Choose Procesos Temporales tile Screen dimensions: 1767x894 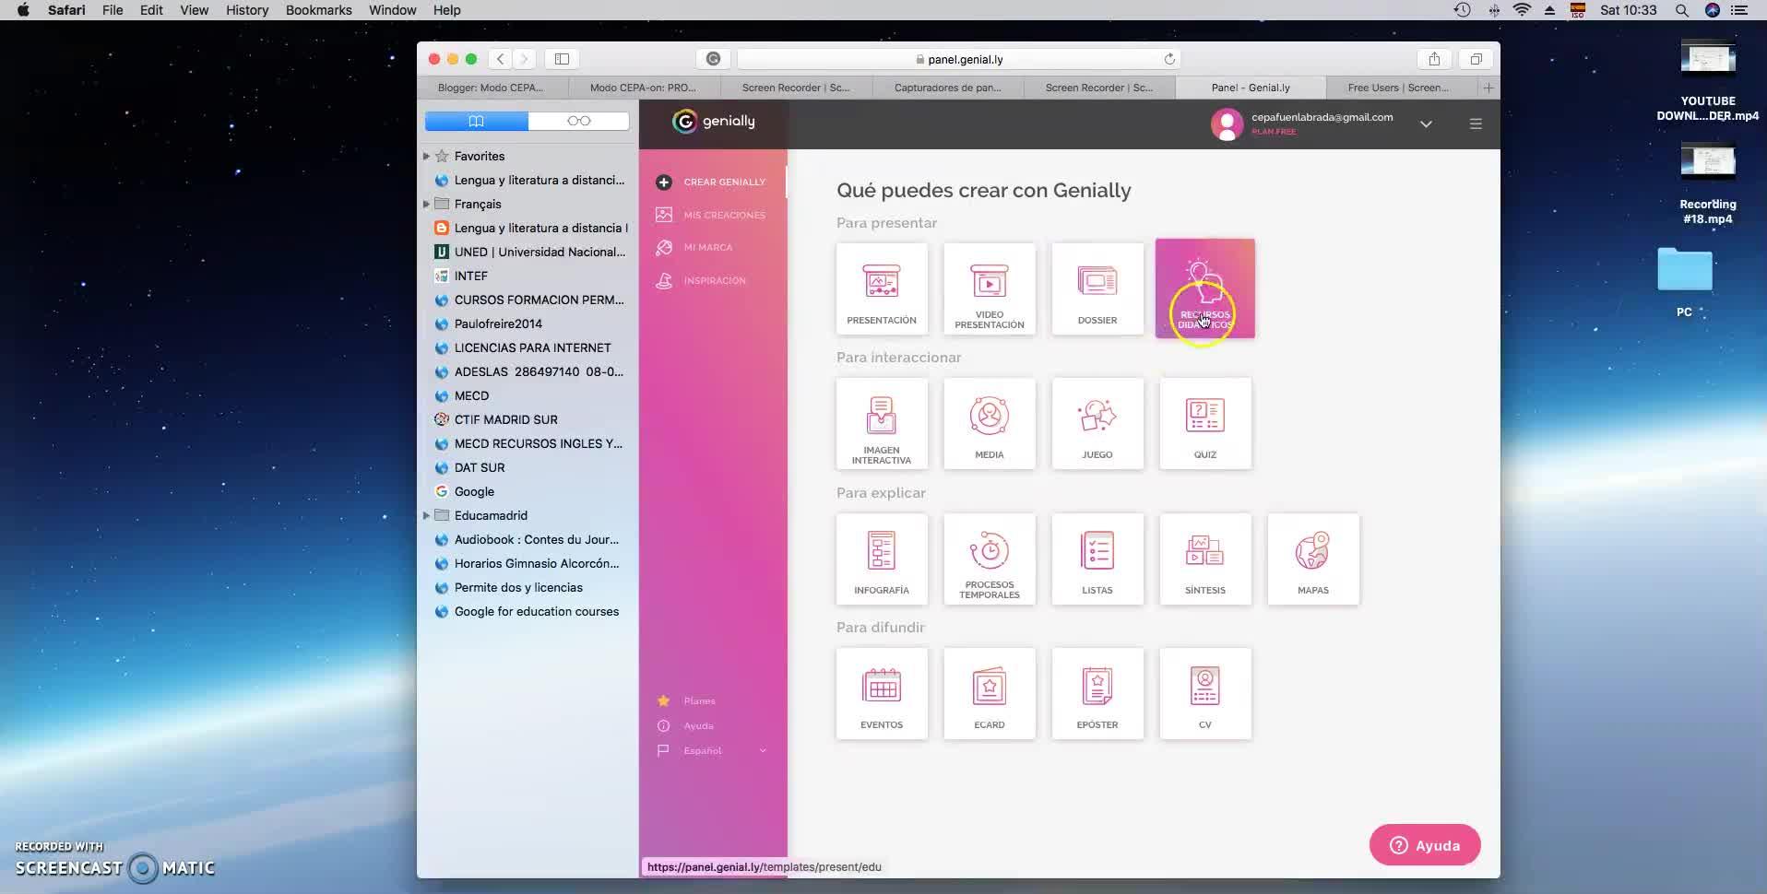pos(990,559)
